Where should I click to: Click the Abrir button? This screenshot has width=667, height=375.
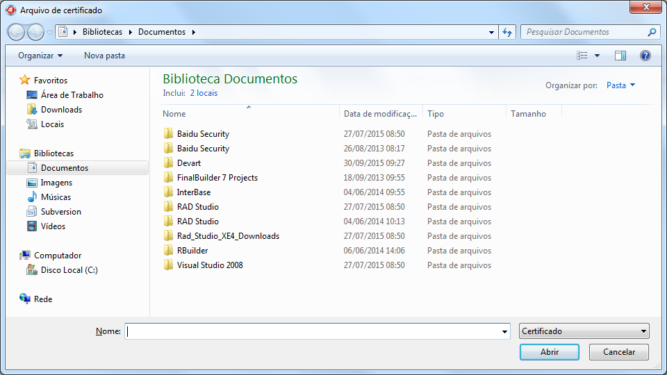pos(549,352)
